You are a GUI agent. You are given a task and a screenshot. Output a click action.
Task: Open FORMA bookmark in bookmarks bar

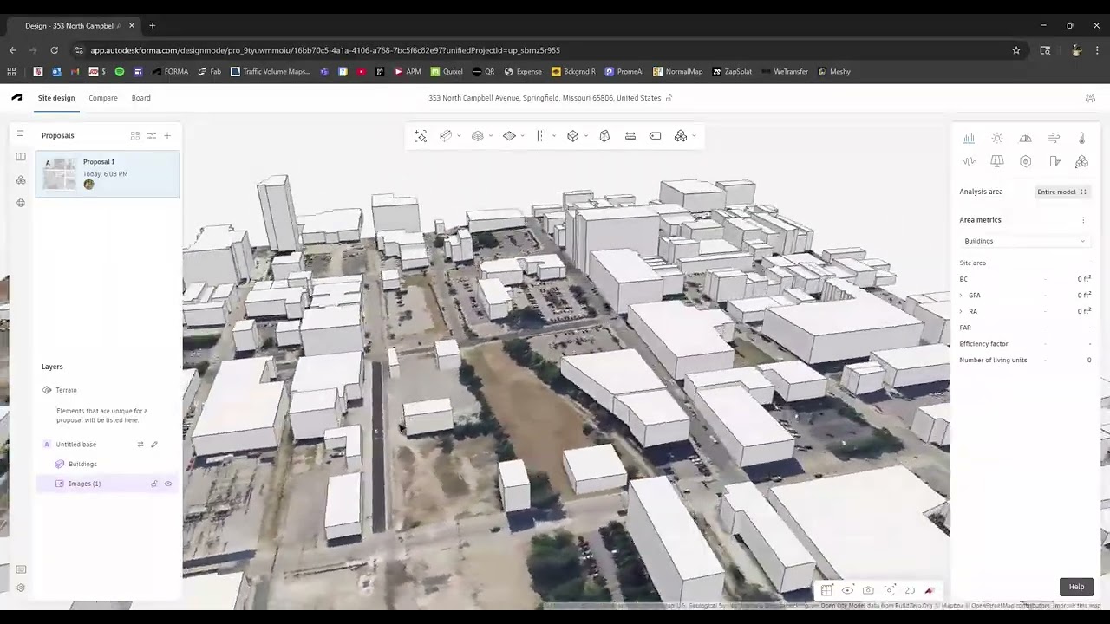[x=170, y=72]
